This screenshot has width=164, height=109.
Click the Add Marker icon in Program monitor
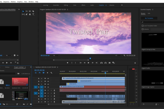coord(68,63)
